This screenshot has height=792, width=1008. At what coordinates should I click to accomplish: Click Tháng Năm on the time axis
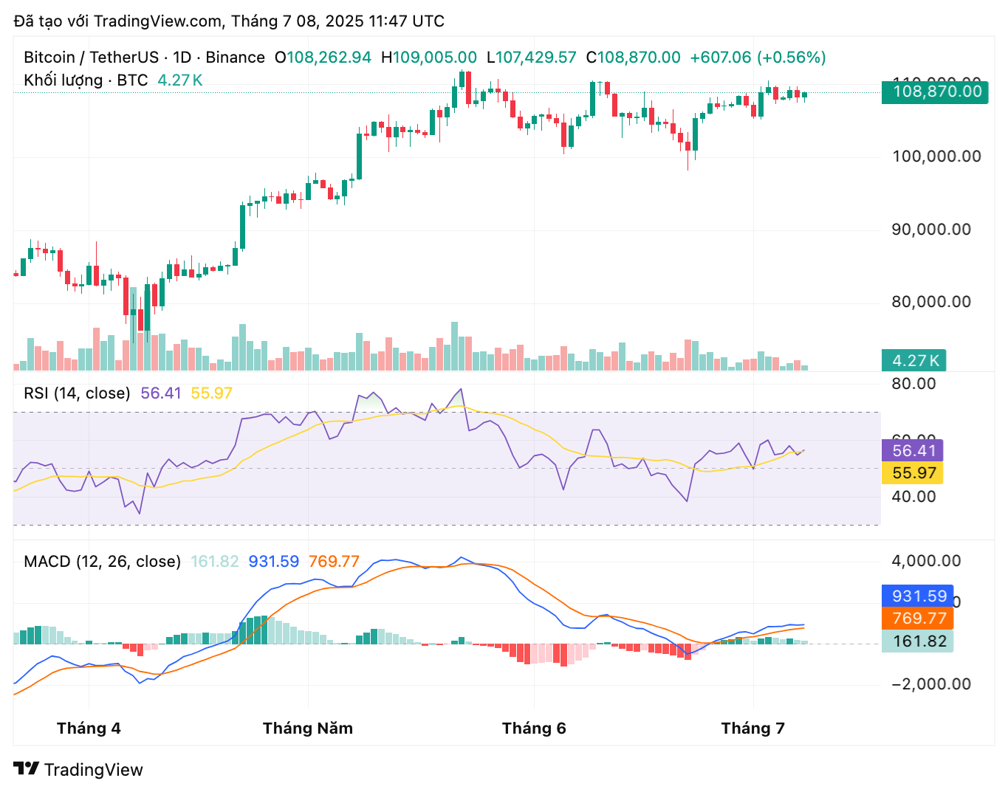coord(308,729)
